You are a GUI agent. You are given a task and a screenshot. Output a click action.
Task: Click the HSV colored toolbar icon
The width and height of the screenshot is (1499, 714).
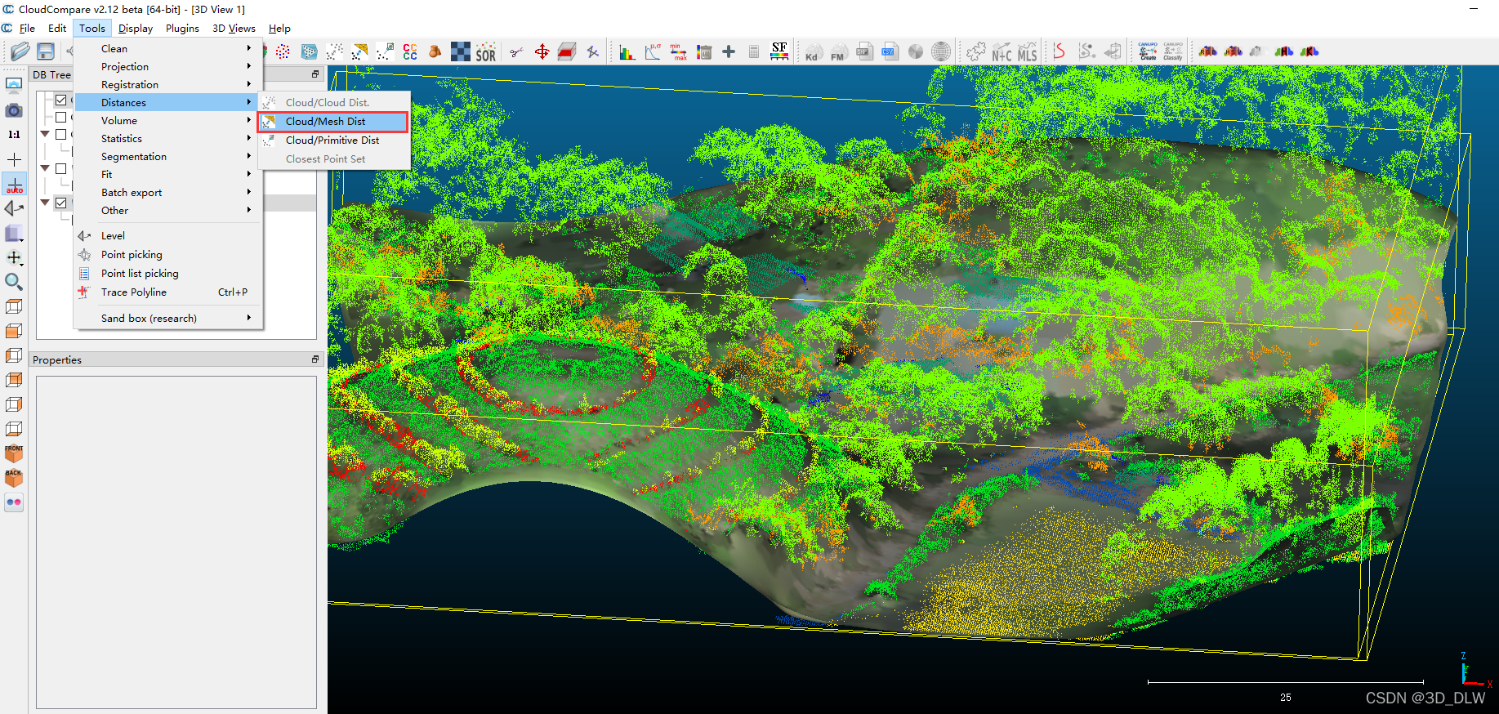[1233, 51]
